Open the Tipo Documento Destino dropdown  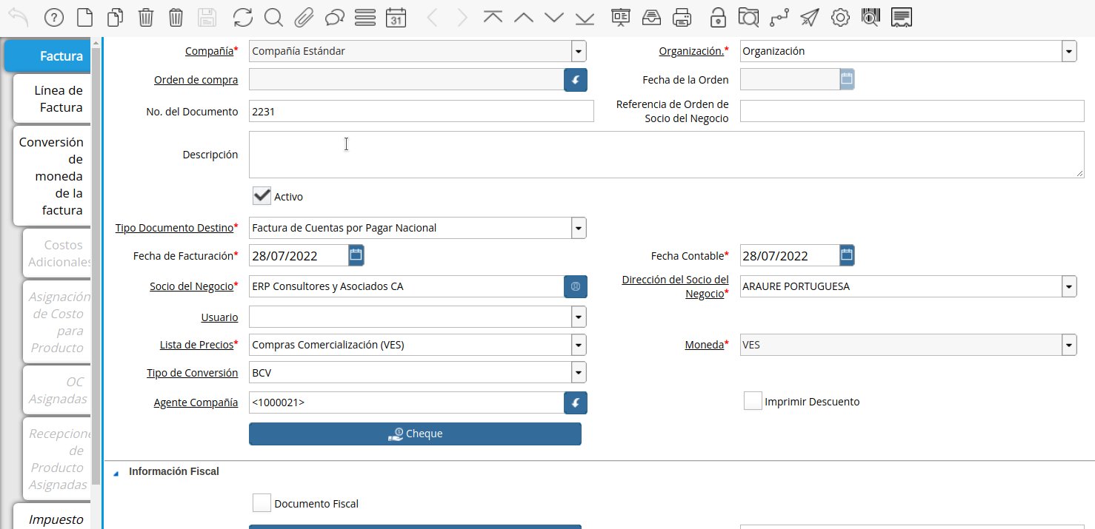579,228
